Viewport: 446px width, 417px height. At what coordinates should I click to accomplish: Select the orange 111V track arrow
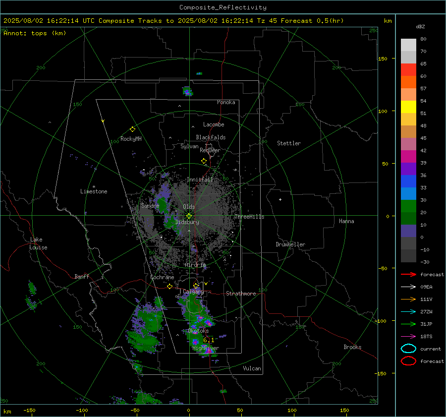(x=408, y=299)
